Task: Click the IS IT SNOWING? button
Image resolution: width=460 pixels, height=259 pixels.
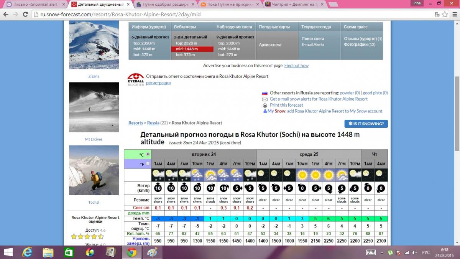Action: tap(366, 124)
